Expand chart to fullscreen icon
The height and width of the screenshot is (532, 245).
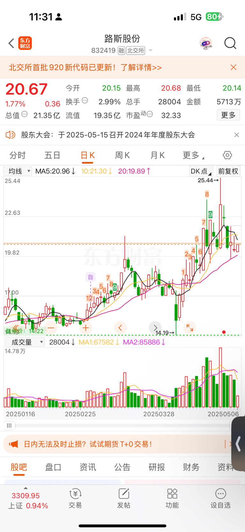(190, 328)
